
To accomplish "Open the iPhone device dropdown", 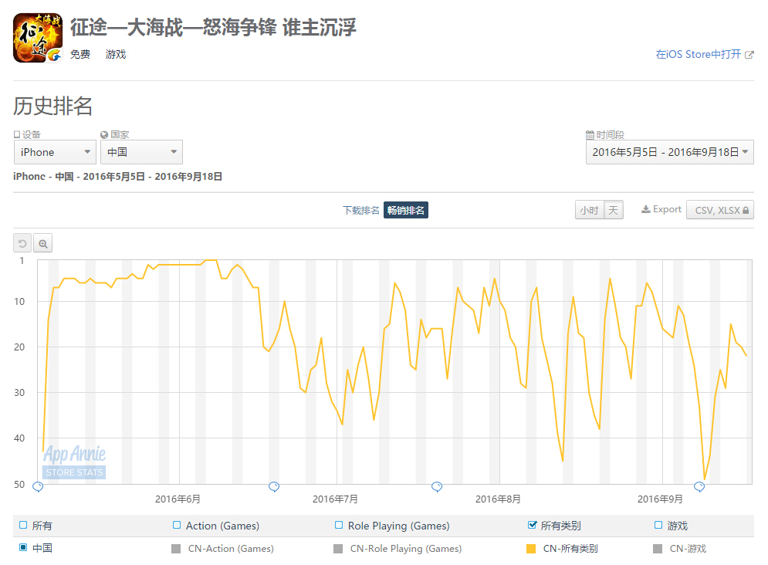I will click(x=55, y=152).
